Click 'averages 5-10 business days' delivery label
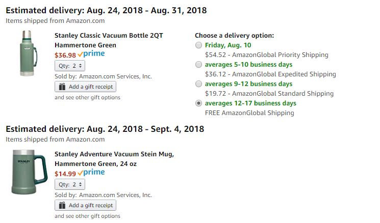 248,65
